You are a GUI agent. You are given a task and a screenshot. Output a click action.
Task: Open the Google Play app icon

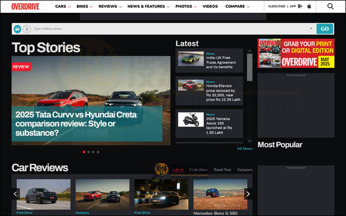(x=300, y=6)
